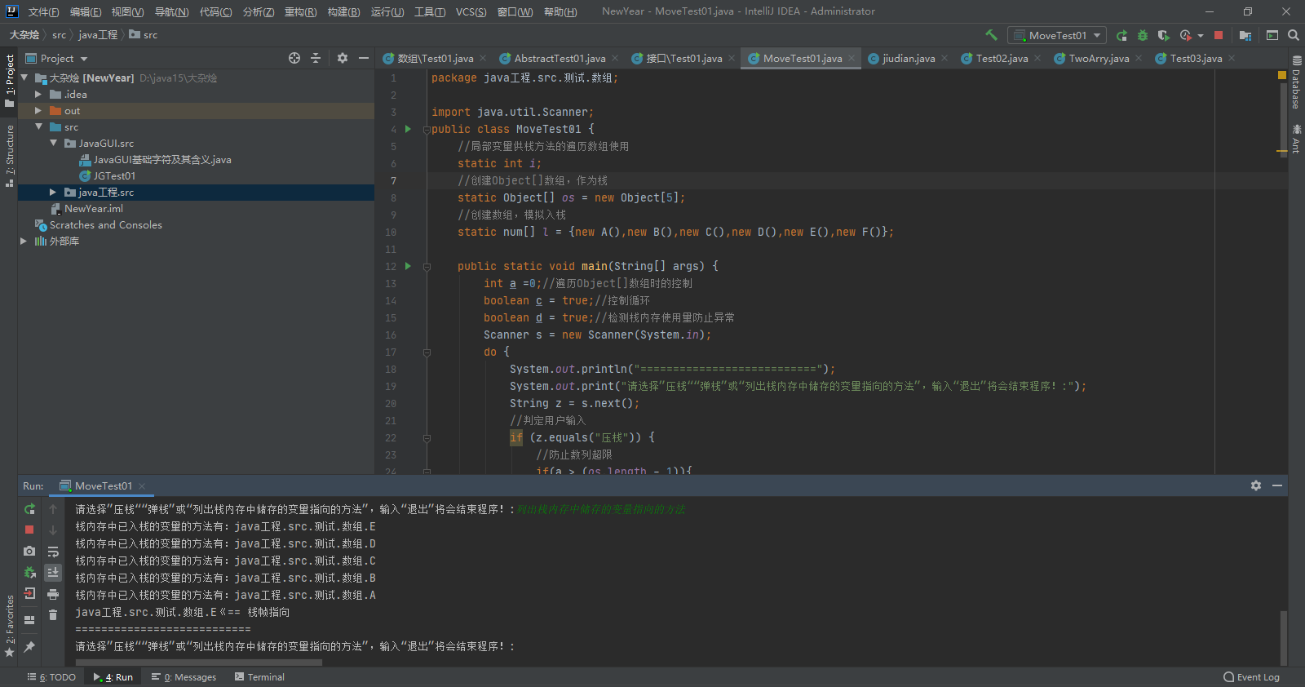The width and height of the screenshot is (1305, 687).
Task: Expand the java工程.src module node
Action: coord(53,193)
